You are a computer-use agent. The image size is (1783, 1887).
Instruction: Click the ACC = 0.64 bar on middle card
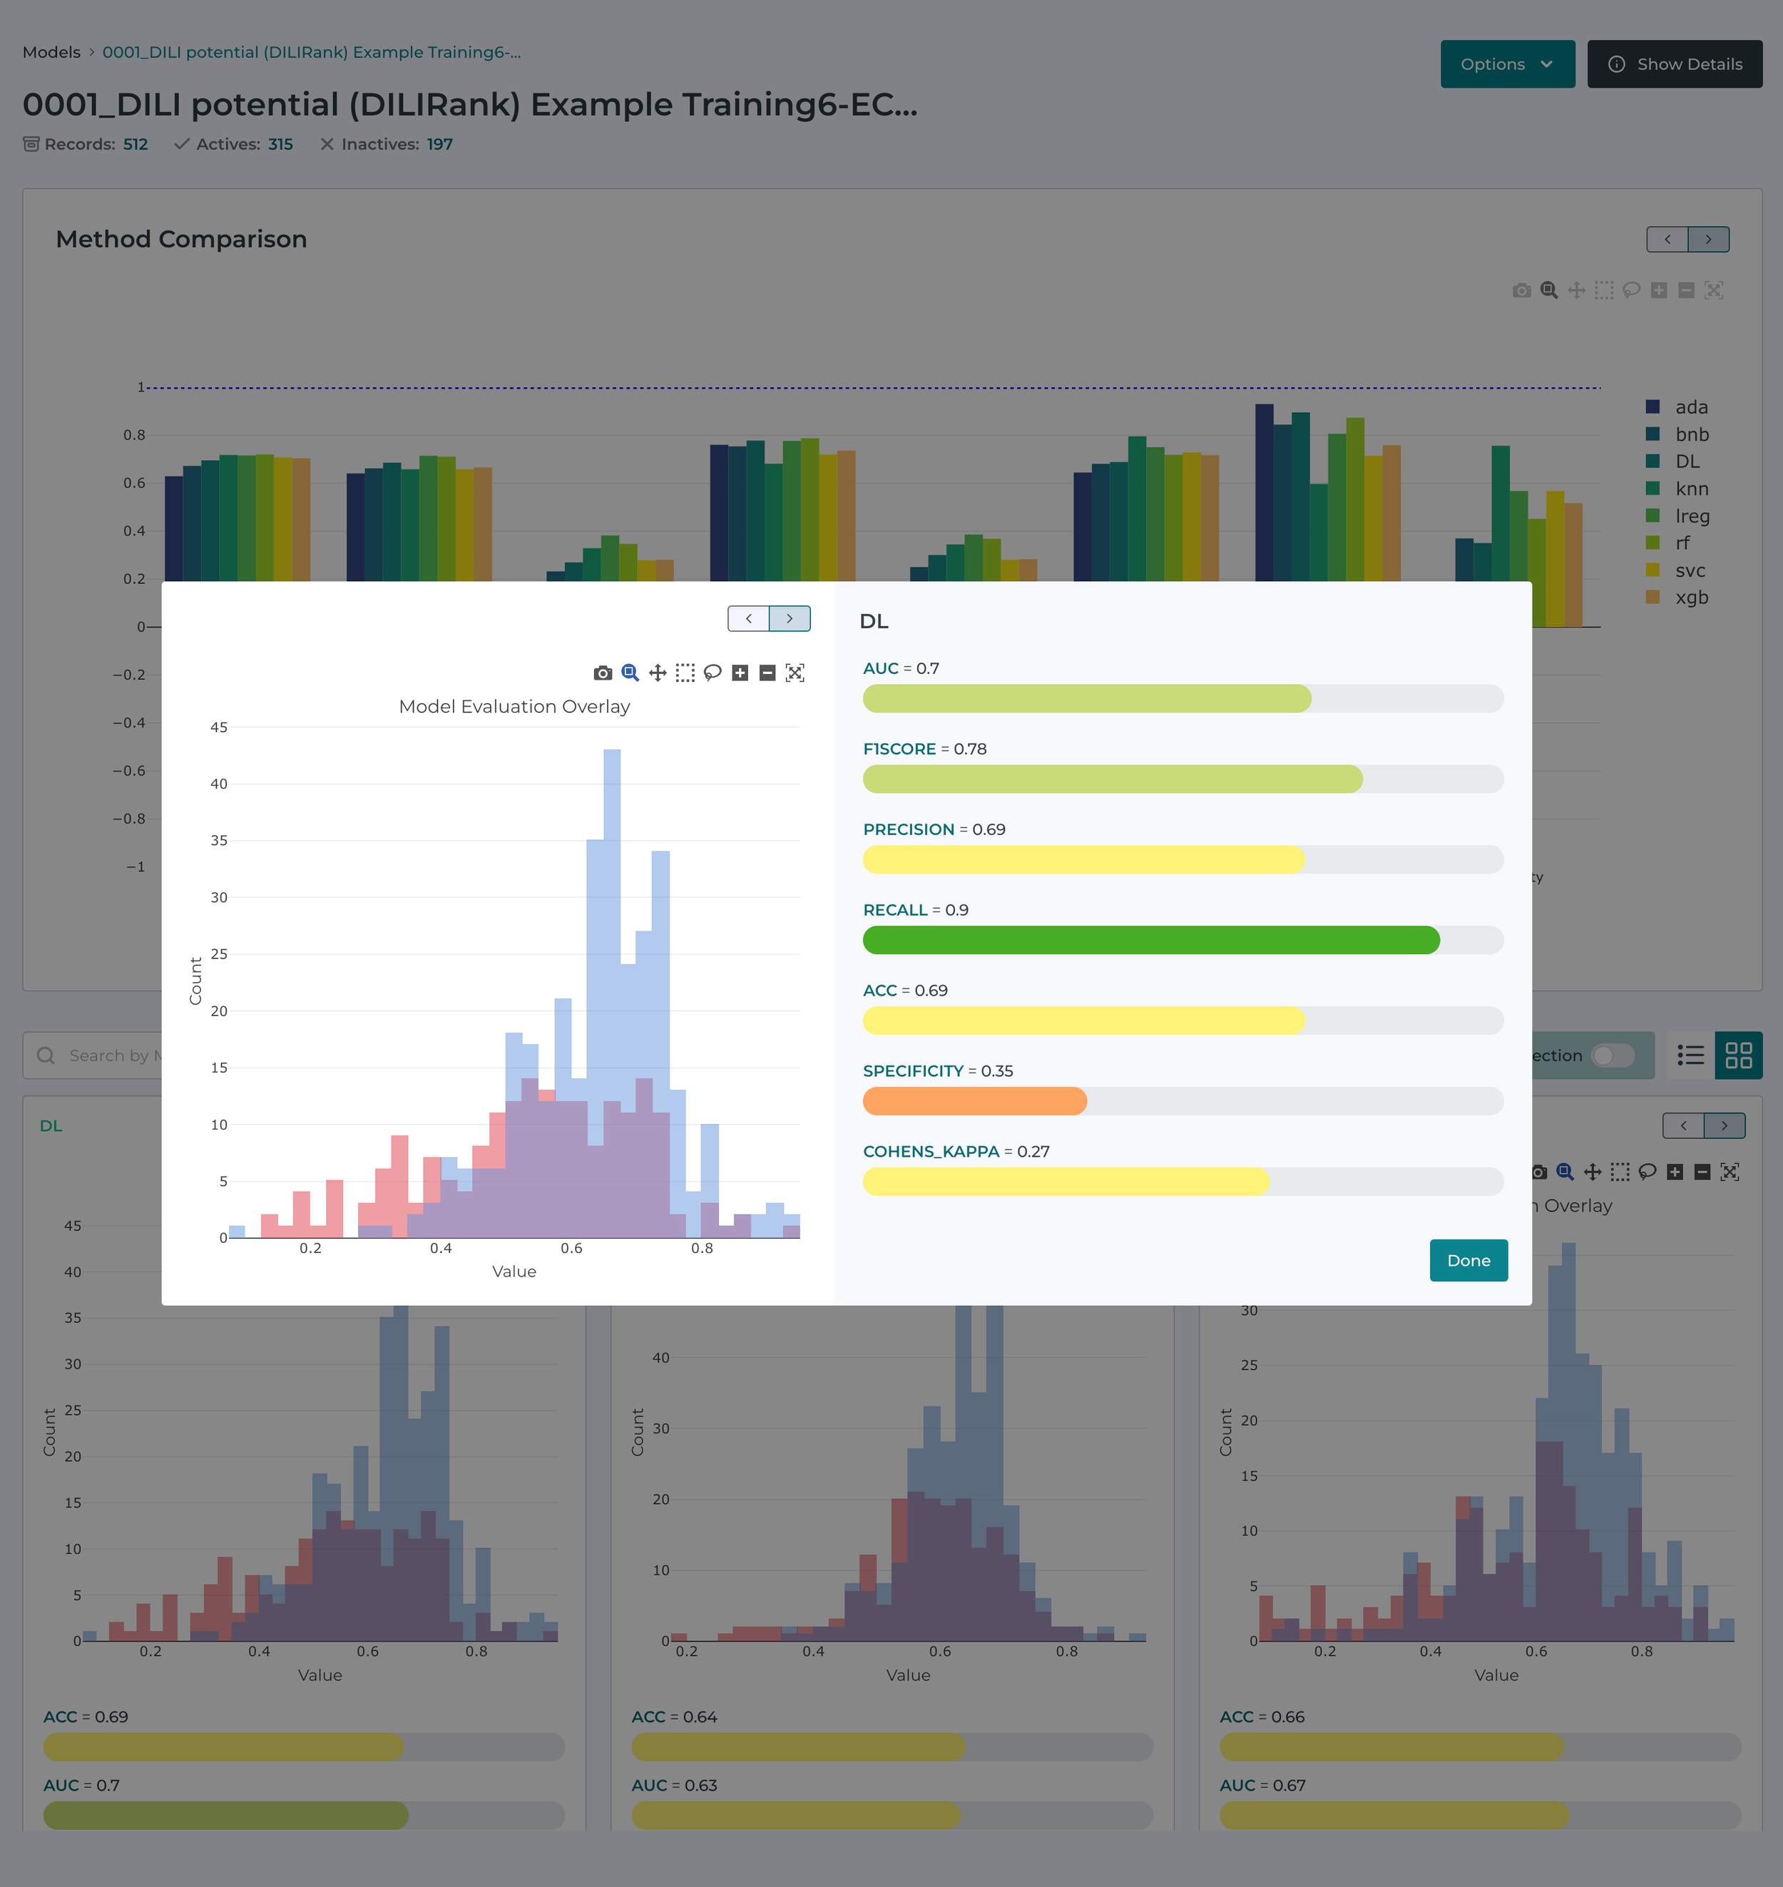tap(892, 1747)
